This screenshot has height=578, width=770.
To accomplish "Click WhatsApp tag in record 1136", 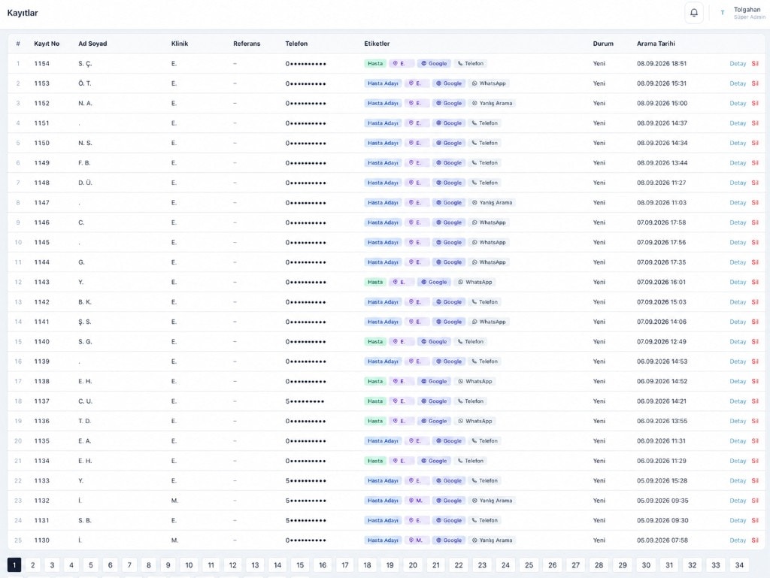I will [x=475, y=421].
